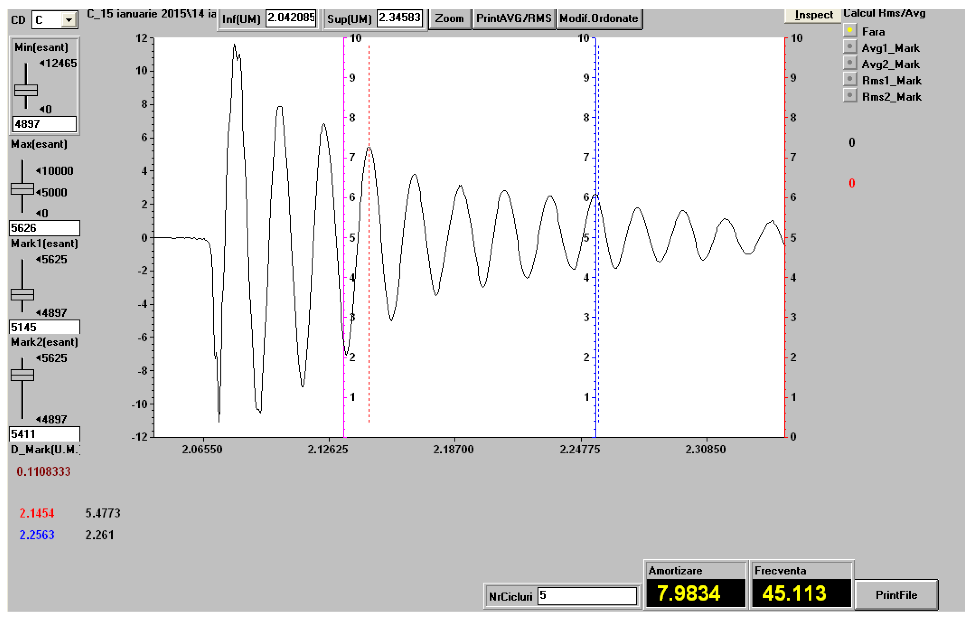The width and height of the screenshot is (974, 619).
Task: Open the Inspect menu button
Action: 813,15
